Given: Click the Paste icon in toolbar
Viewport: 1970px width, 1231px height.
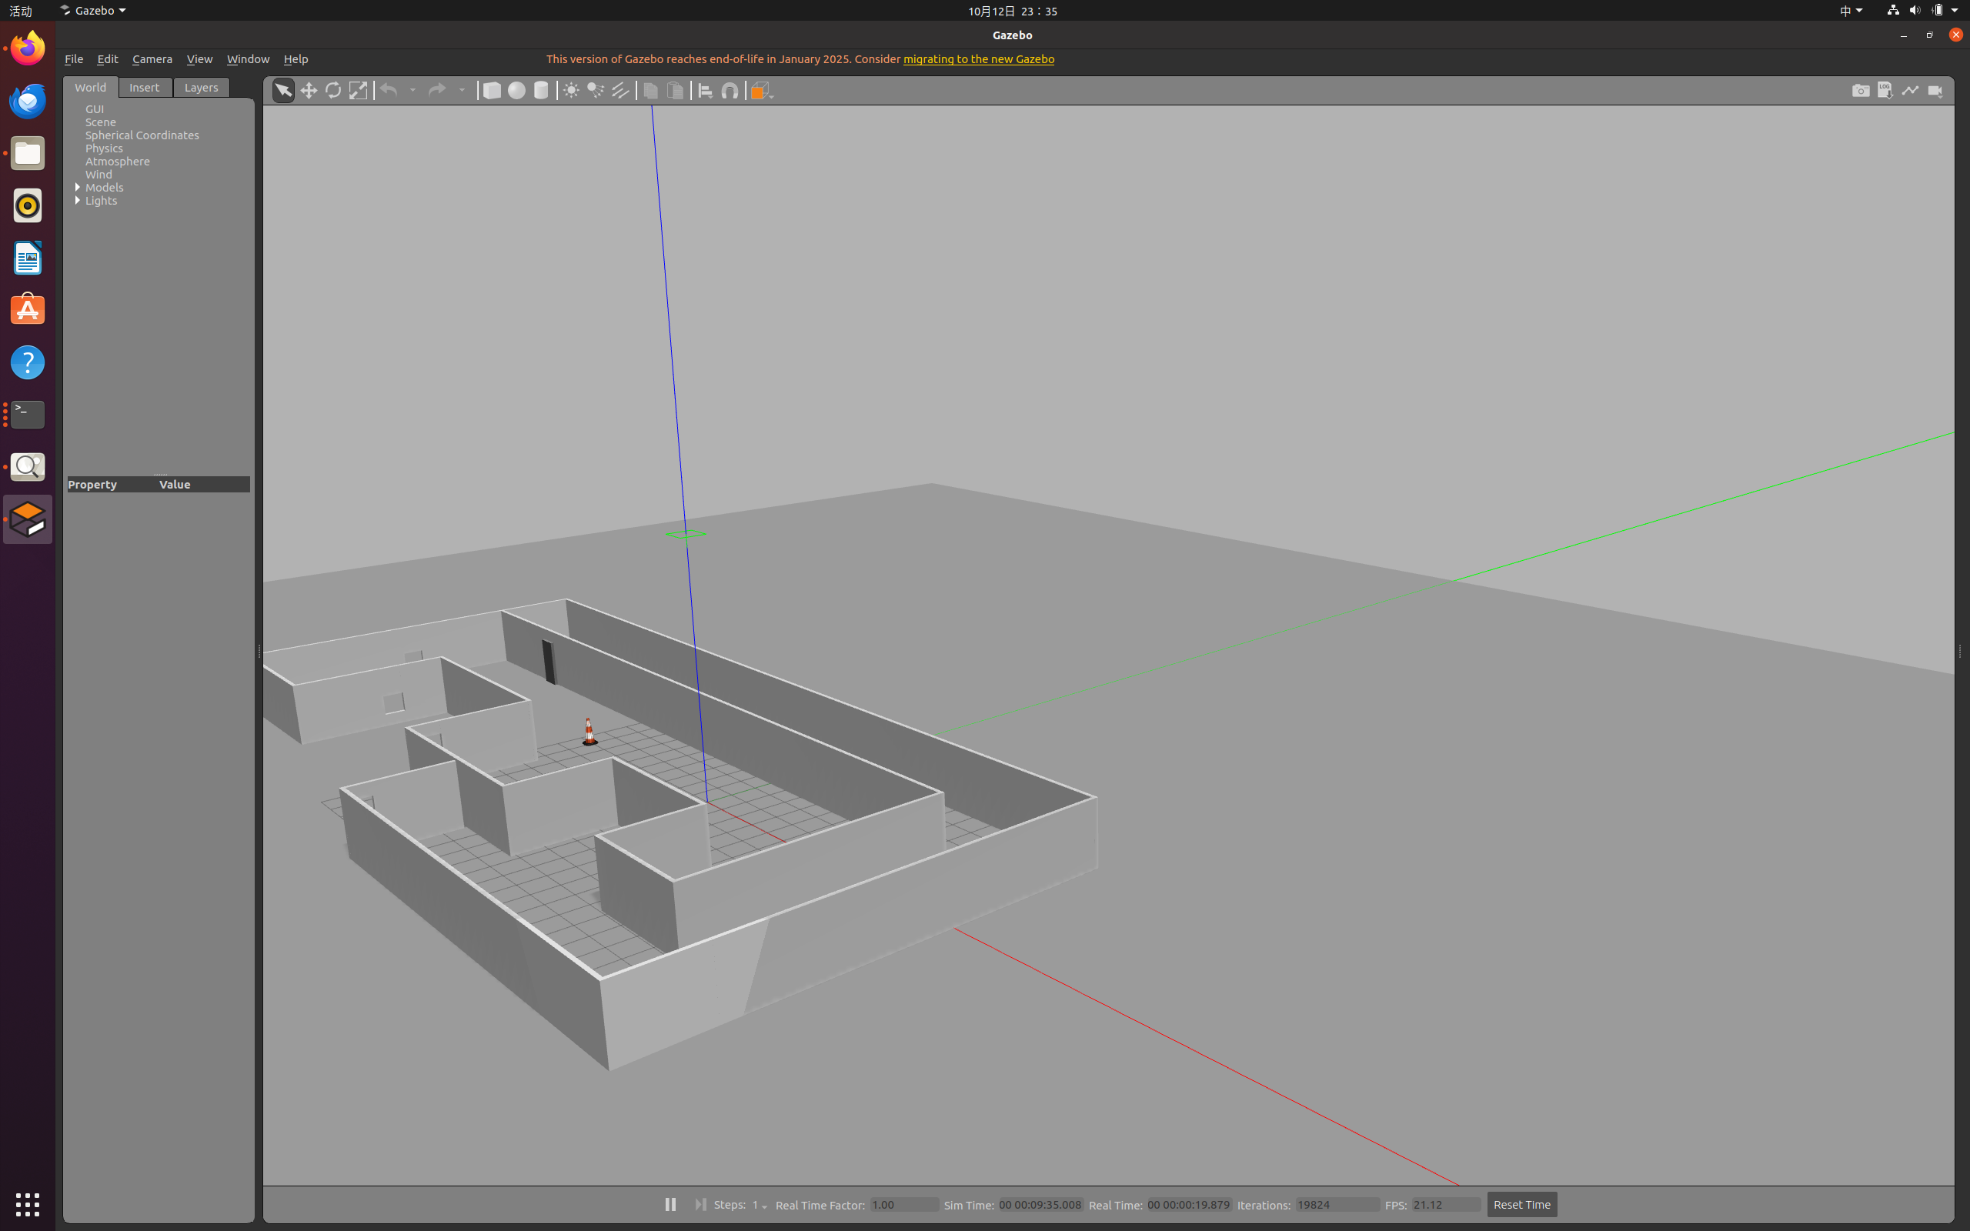Looking at the screenshot, I should pyautogui.click(x=675, y=90).
